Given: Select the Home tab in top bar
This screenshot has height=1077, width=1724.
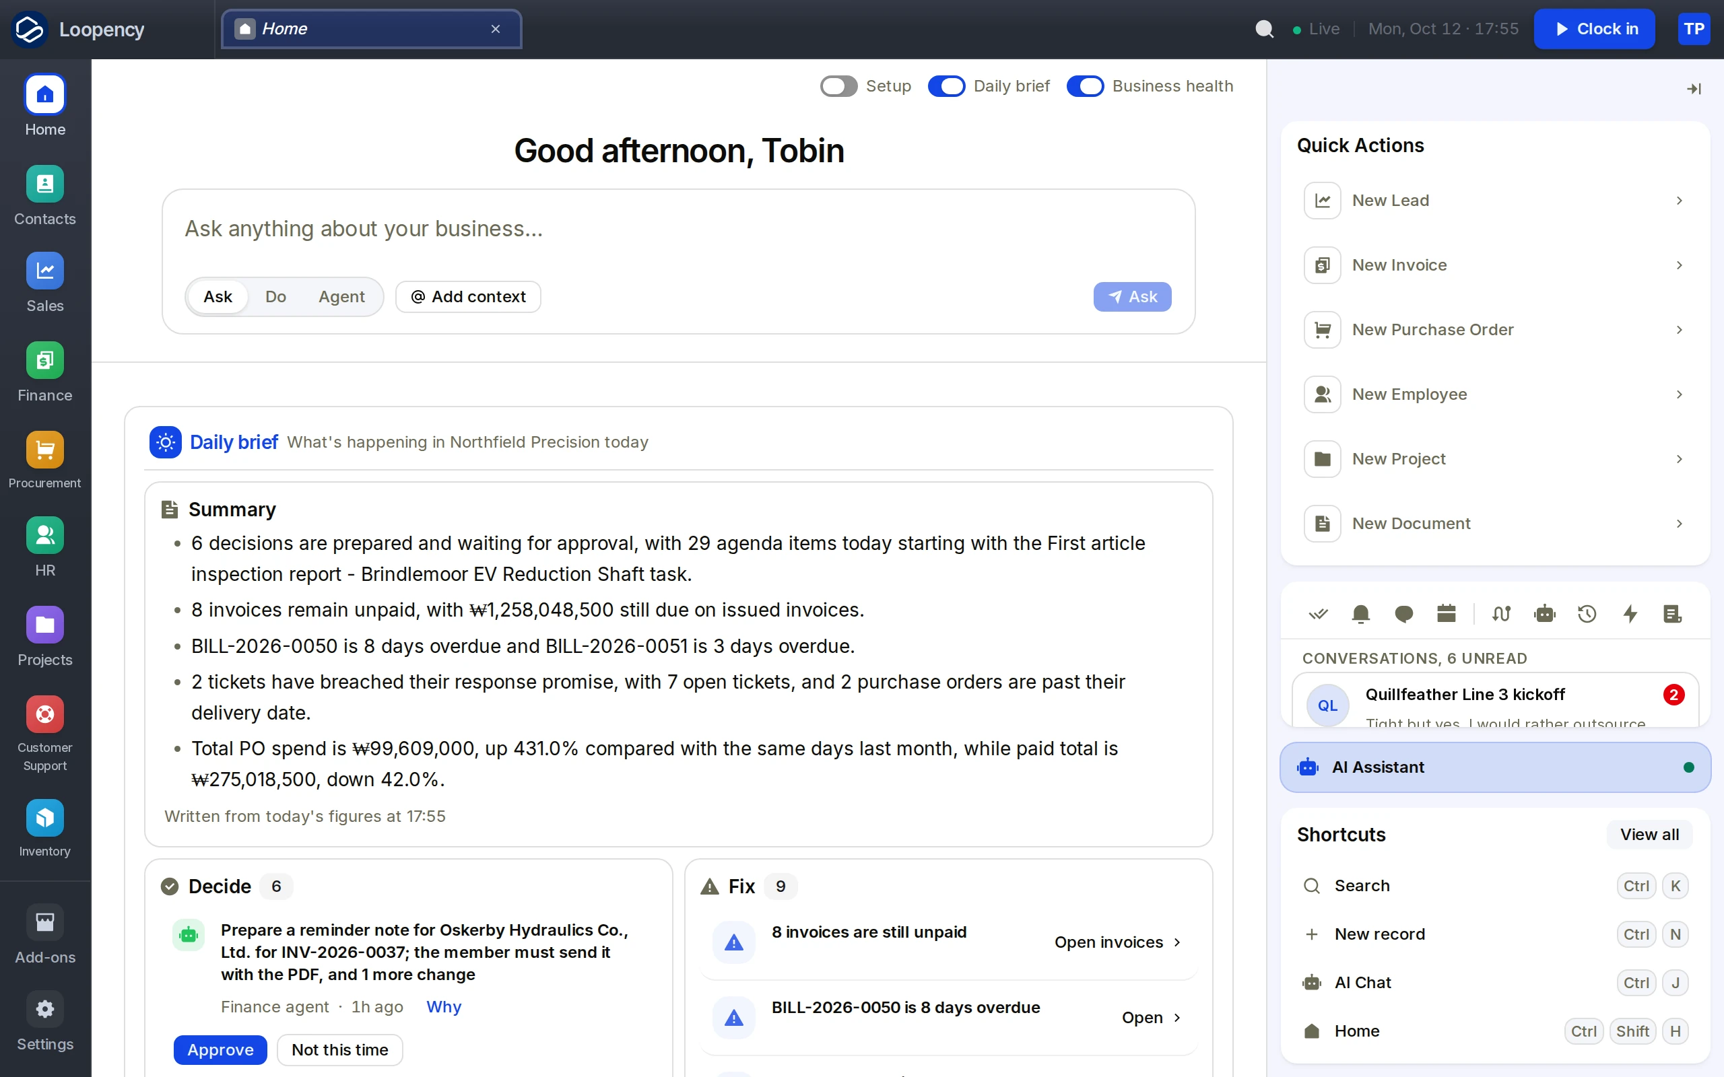Looking at the screenshot, I should [x=371, y=28].
